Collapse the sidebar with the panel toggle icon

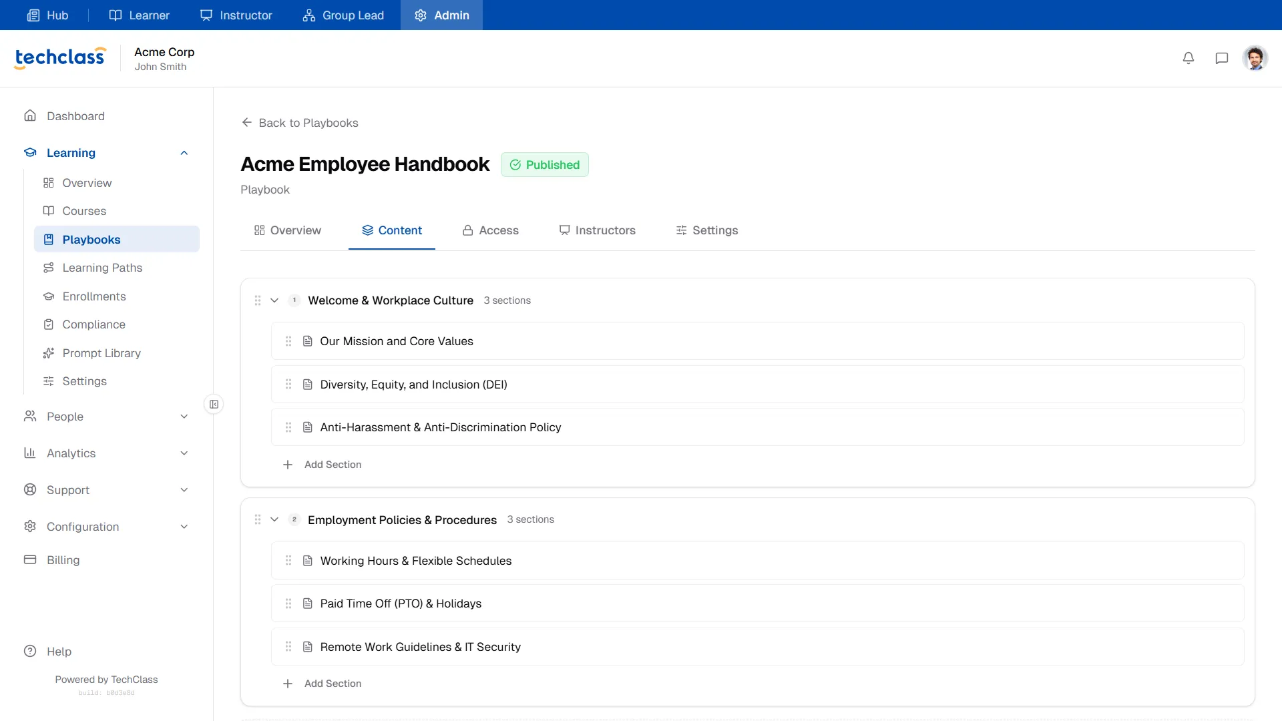(214, 404)
